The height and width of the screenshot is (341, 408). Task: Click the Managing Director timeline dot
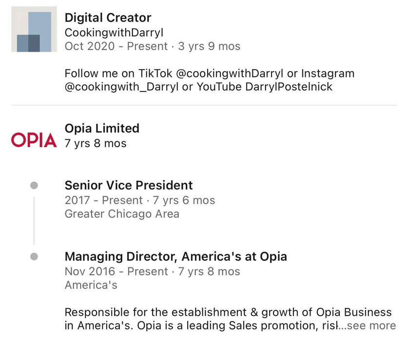tap(34, 256)
